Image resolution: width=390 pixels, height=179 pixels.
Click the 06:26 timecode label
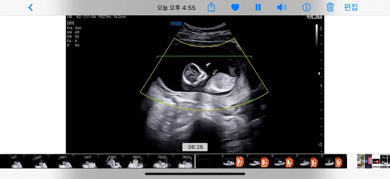tap(195, 147)
